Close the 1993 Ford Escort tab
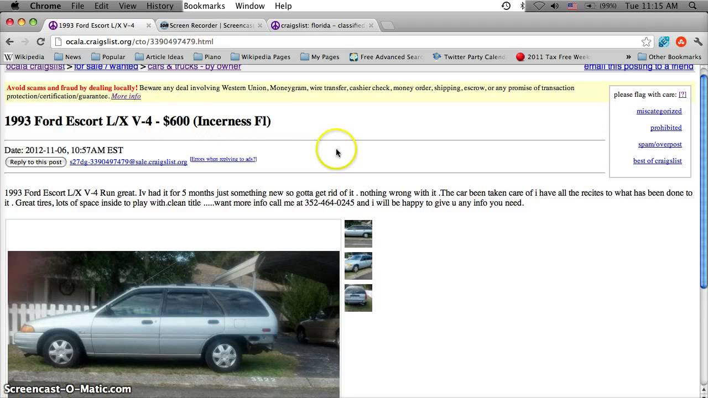Viewport: 708px width, 398px height. (148, 25)
